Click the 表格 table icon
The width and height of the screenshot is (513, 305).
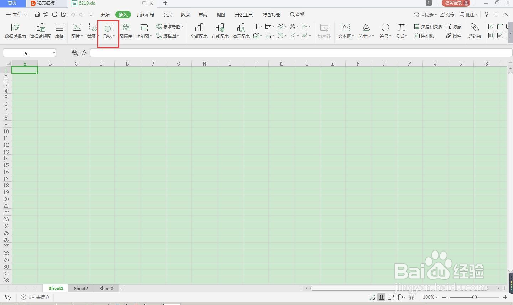click(x=59, y=31)
